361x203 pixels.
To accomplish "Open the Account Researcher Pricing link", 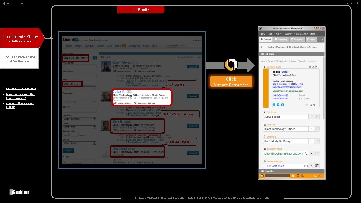I will (x=20, y=105).
